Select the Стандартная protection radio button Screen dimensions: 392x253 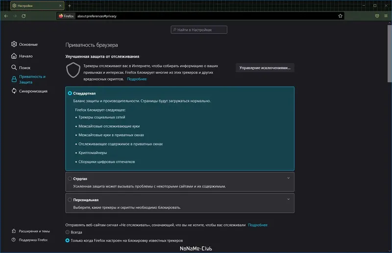(x=70, y=93)
